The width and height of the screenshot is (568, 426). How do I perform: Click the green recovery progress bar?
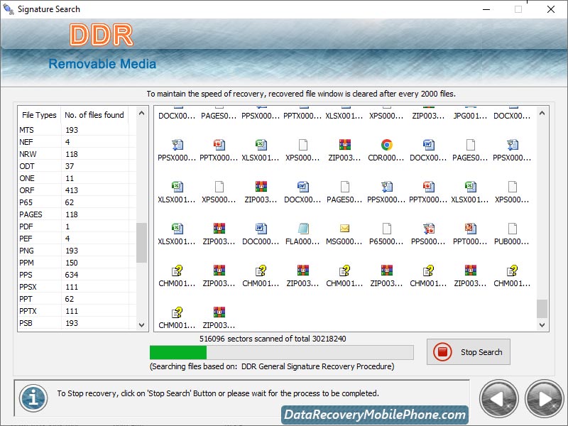tap(177, 352)
